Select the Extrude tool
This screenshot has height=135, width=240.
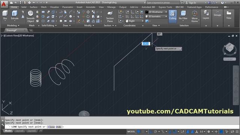(15, 15)
